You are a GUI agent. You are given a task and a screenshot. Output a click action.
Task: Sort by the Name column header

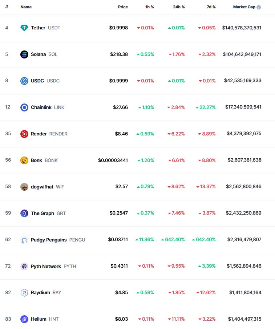(26, 7)
